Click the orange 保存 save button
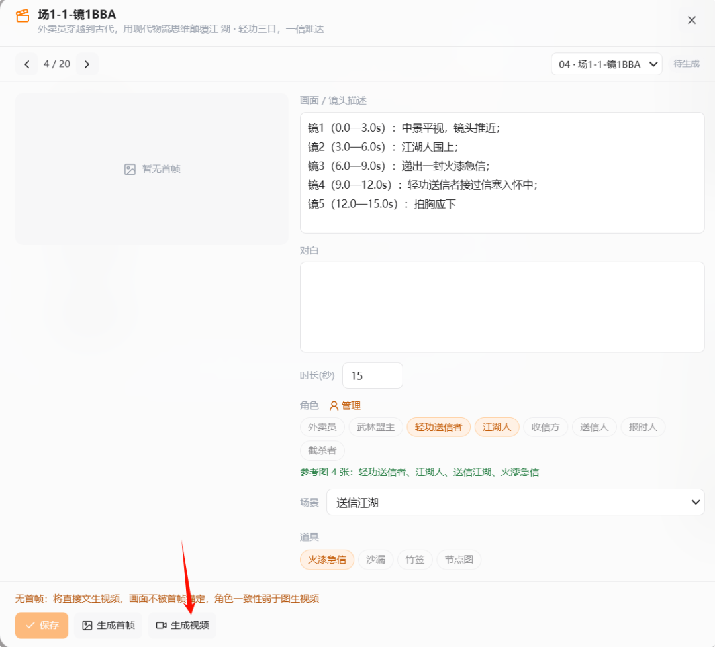Viewport: 715px width, 647px height. coord(42,625)
